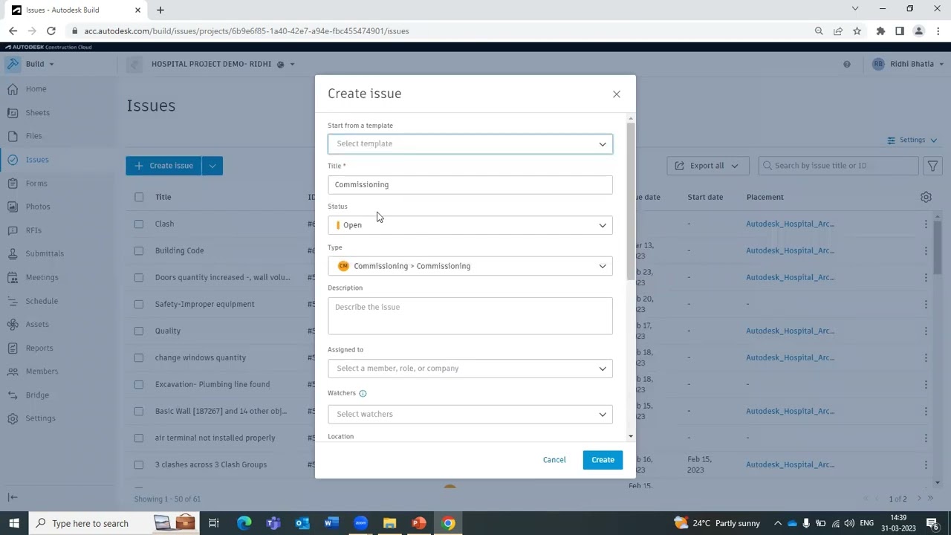Screen dimensions: 951x535
Task: Expand the Select watchers dropdown
Action: click(x=470, y=414)
